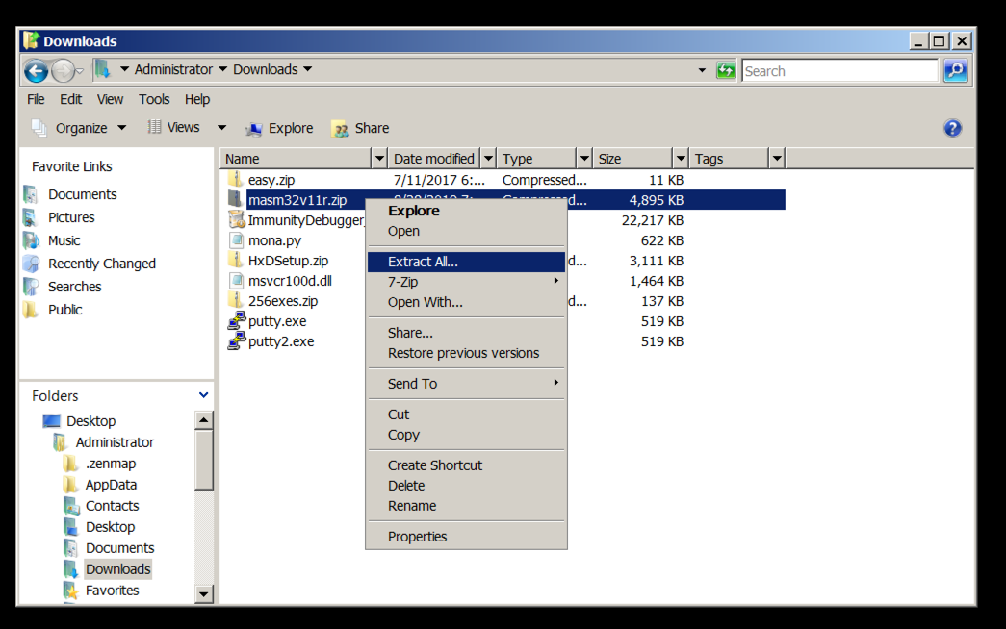1006x629 pixels.
Task: Open the Organize dropdown menu
Action: pyautogui.click(x=80, y=128)
